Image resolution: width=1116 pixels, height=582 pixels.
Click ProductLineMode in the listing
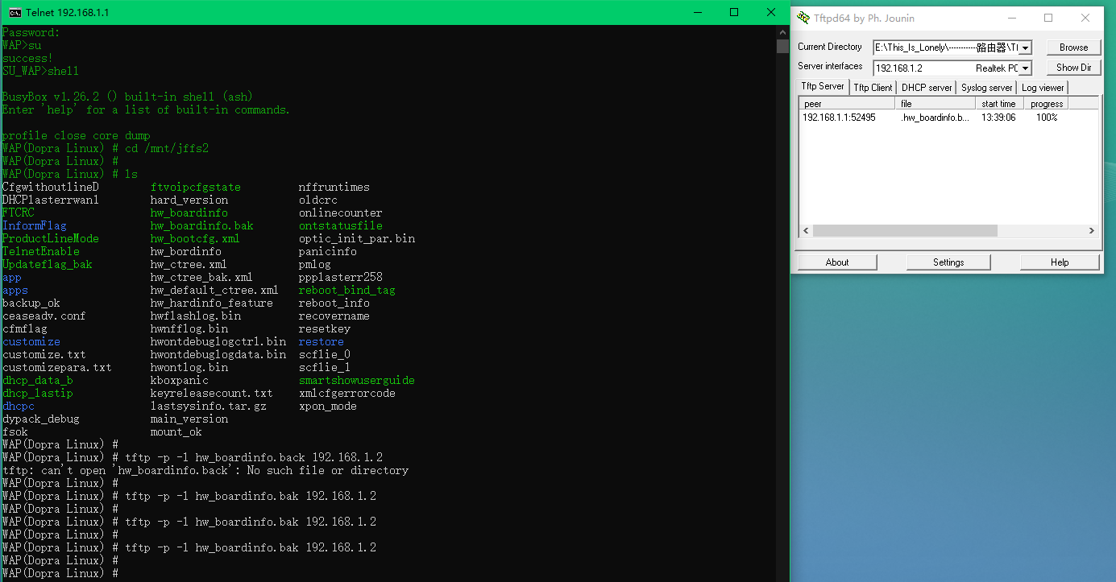(51, 238)
